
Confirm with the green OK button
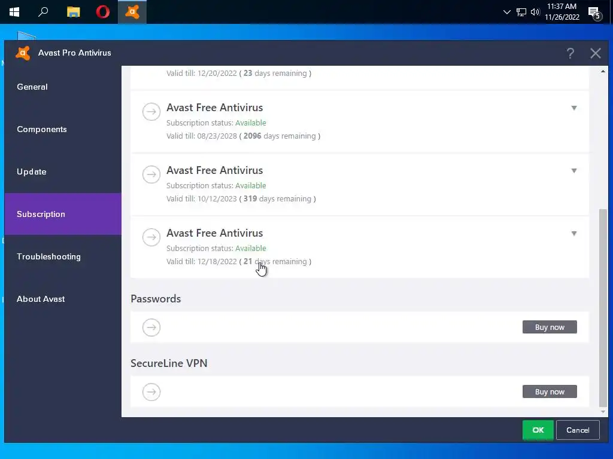point(538,430)
